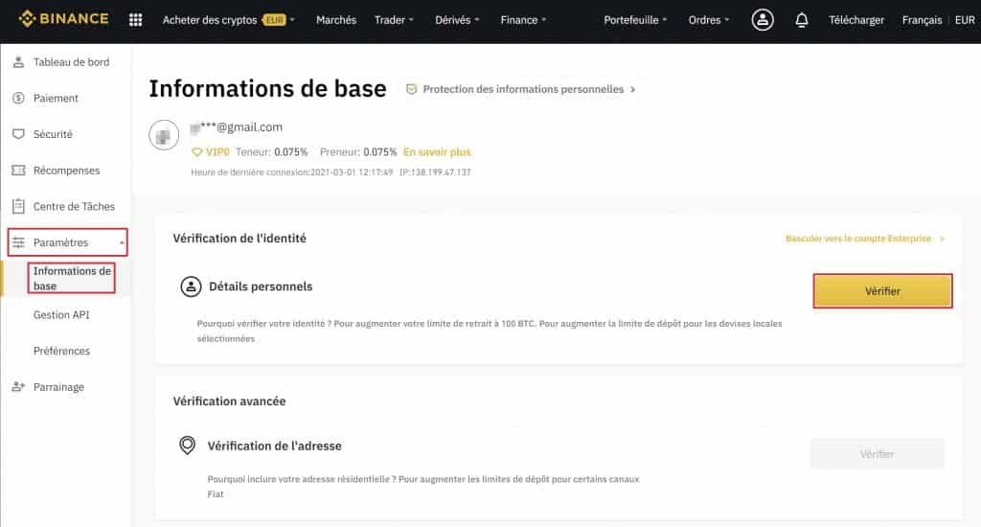Expand the Ordres dropdown

click(x=709, y=20)
